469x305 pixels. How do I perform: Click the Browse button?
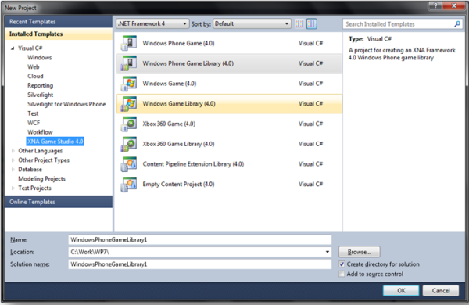tap(360, 252)
